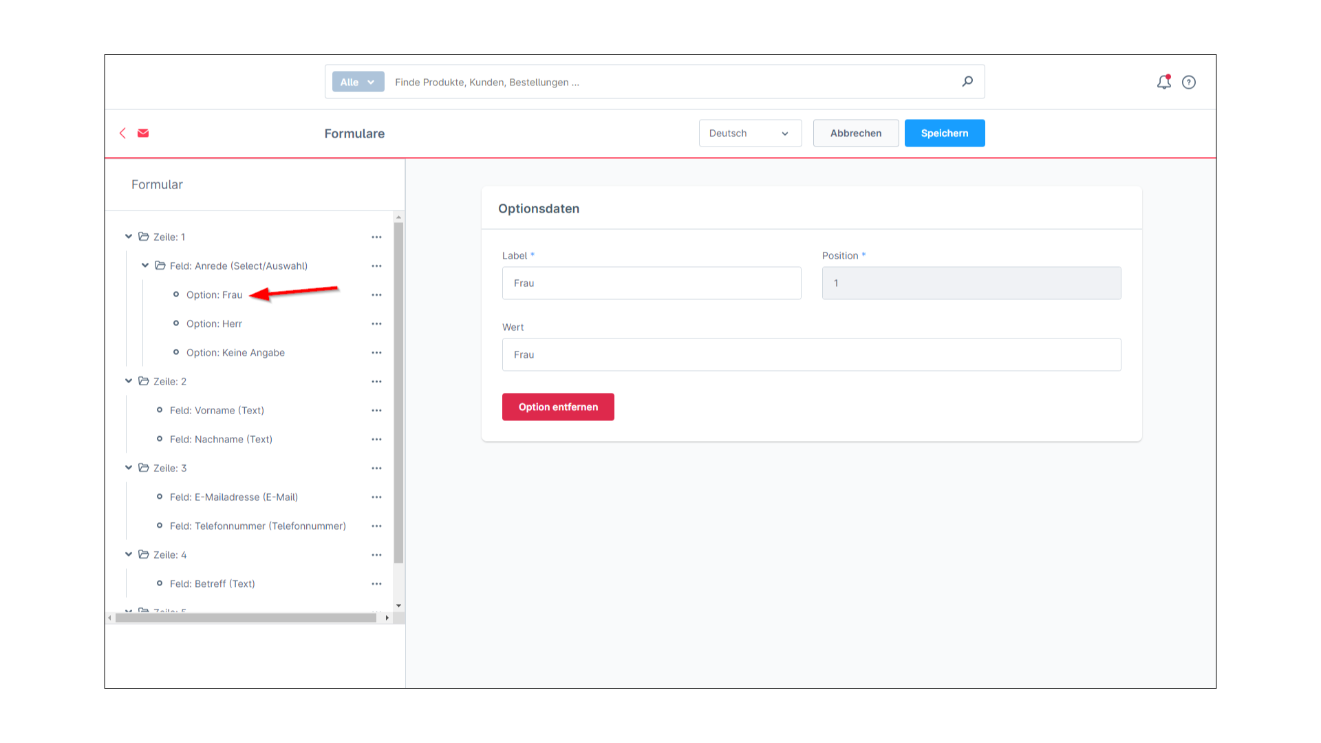Image resolution: width=1321 pixels, height=743 pixels.
Task: Click the tree vertical scrollbar thumb
Action: pos(398,392)
